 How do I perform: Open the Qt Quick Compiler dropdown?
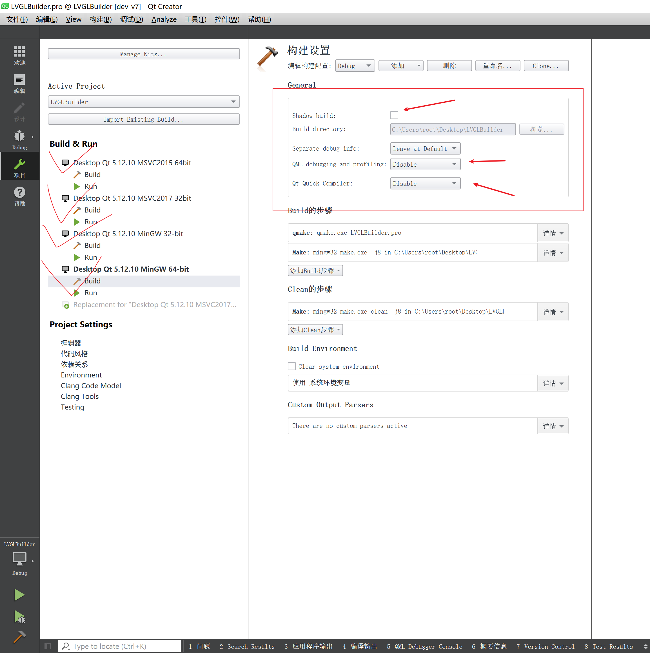click(x=425, y=183)
